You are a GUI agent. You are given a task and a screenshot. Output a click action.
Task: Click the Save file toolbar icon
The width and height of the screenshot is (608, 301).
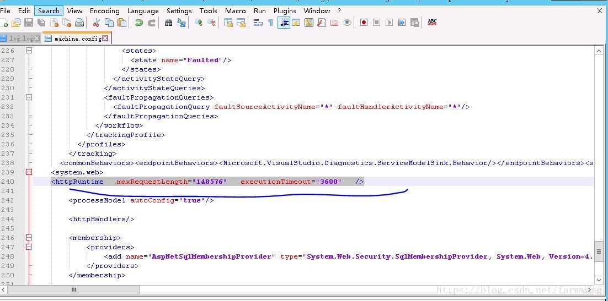pos(29,23)
